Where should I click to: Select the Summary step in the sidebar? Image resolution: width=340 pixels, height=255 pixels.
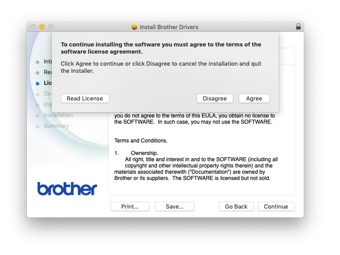pos(56,126)
